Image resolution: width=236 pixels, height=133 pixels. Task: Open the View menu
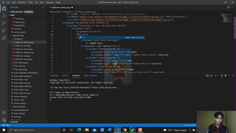point(30,2)
